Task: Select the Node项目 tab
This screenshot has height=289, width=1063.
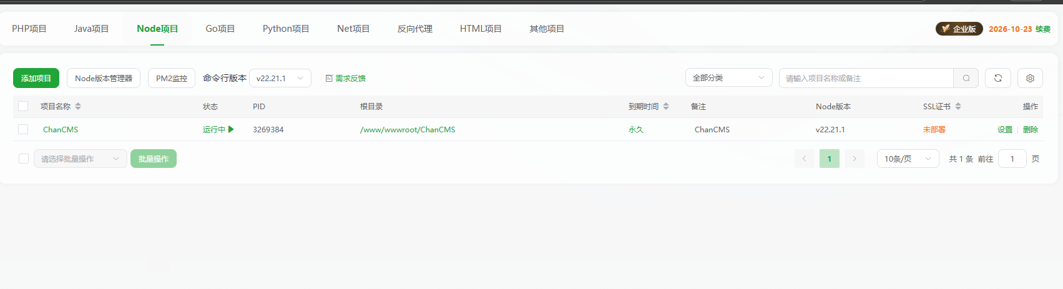Action: tap(157, 29)
